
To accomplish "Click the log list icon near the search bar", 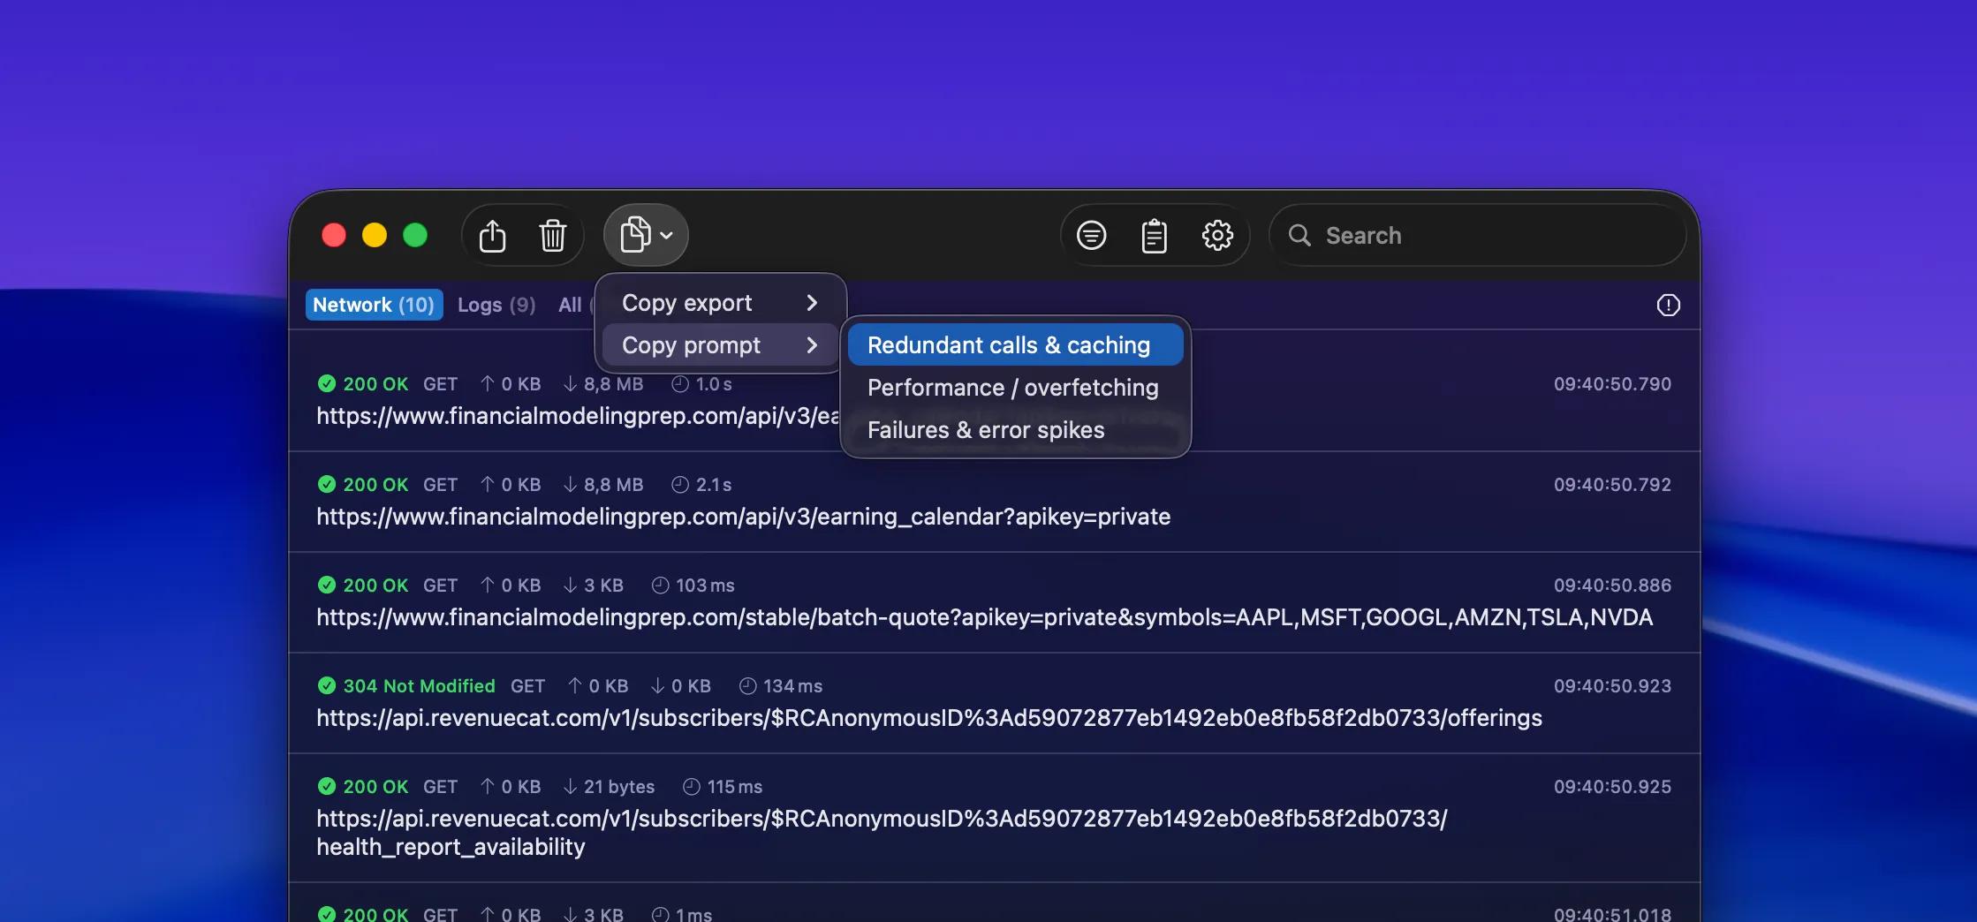I will [1091, 235].
